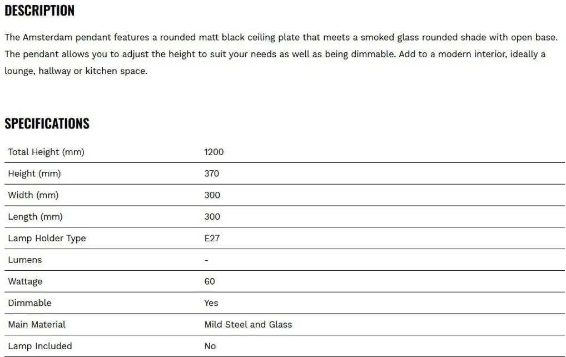
Task: Click the No lamp included value
Action: click(210, 346)
